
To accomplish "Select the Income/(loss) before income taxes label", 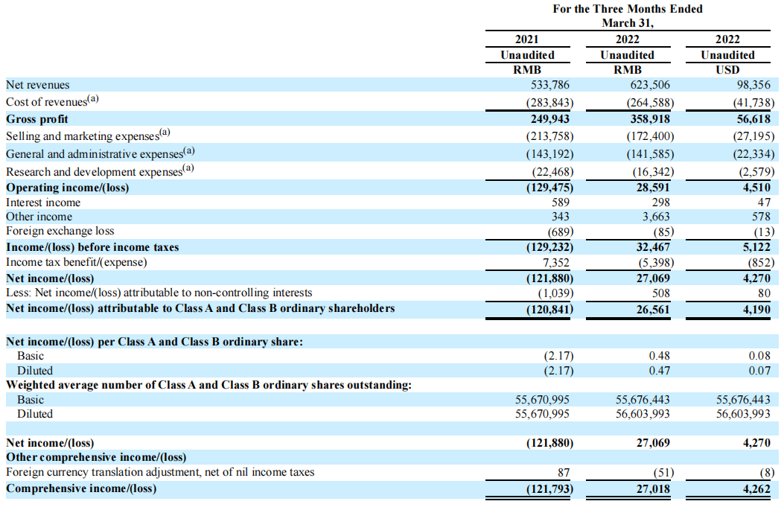I will (x=92, y=246).
